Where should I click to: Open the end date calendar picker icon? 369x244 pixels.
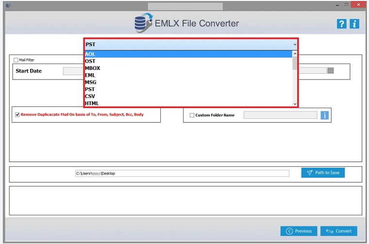(331, 70)
